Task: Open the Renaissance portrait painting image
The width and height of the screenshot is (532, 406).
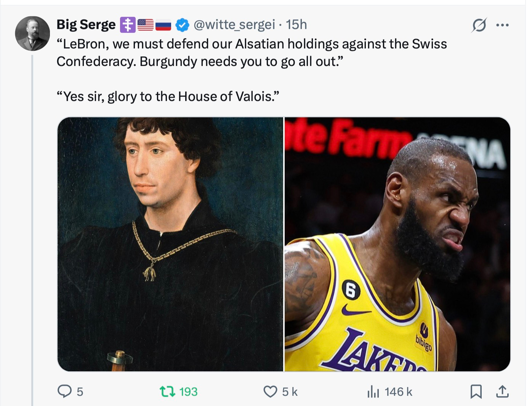Action: pos(170,244)
